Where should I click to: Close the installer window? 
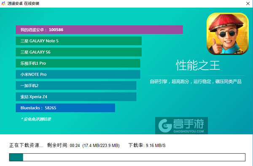(248, 3)
